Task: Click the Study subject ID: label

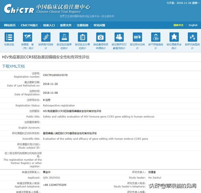Action: [x=29, y=148]
